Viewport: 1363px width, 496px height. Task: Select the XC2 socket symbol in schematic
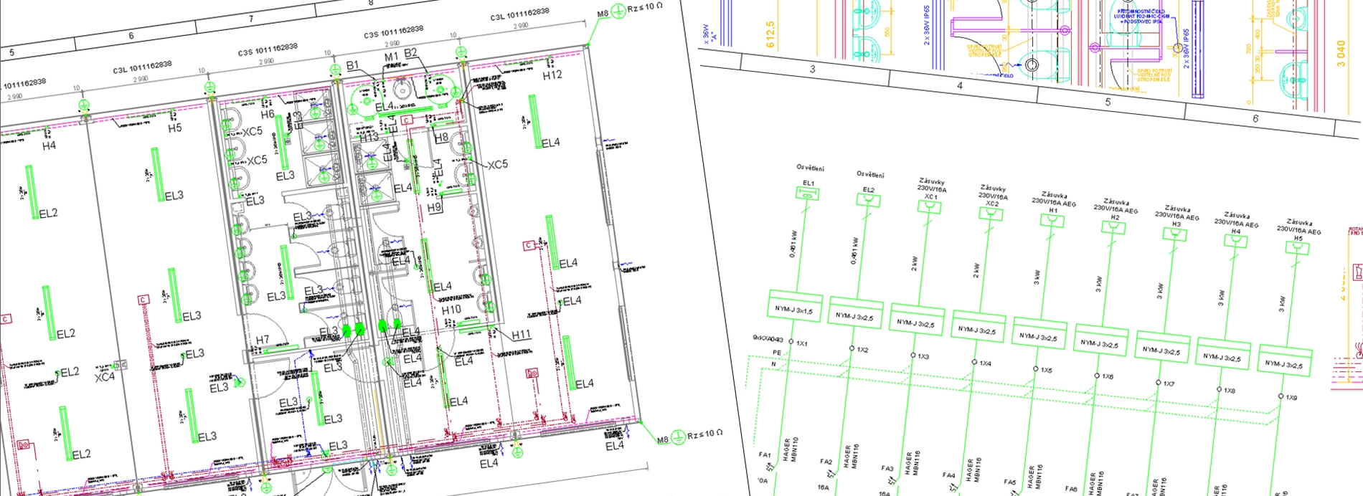[x=990, y=214]
